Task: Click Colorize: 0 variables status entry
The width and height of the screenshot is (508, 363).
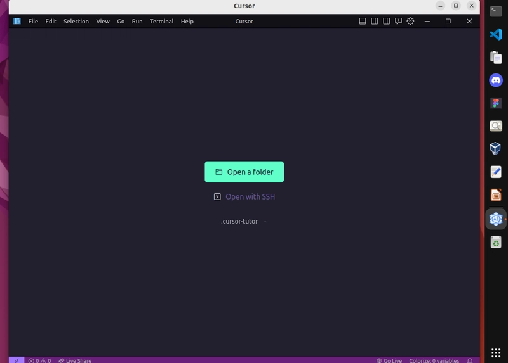Action: pyautogui.click(x=434, y=360)
